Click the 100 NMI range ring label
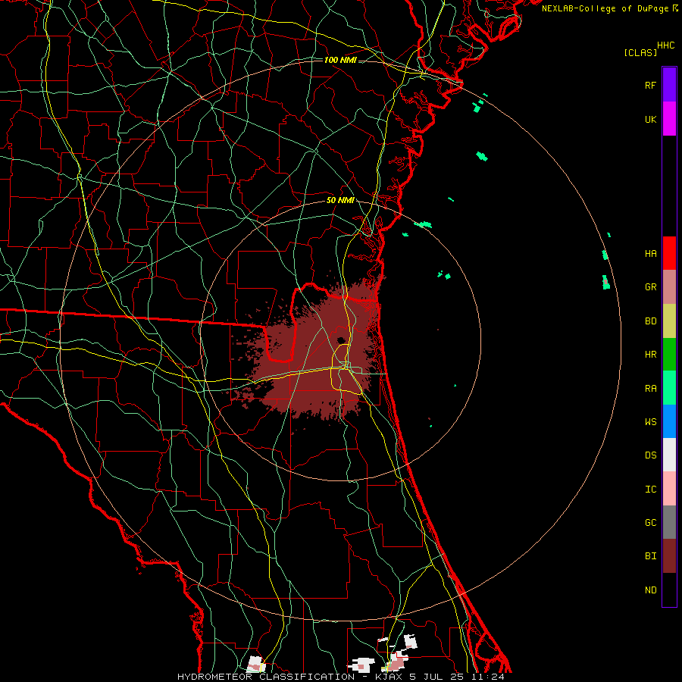Screen dimensions: 682x682 click(340, 60)
